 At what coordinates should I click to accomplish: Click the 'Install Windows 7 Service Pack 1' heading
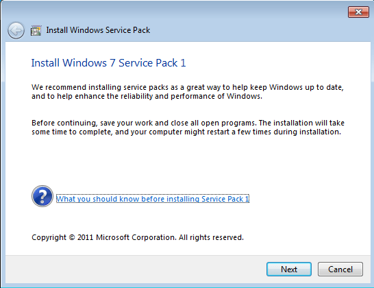click(x=108, y=63)
